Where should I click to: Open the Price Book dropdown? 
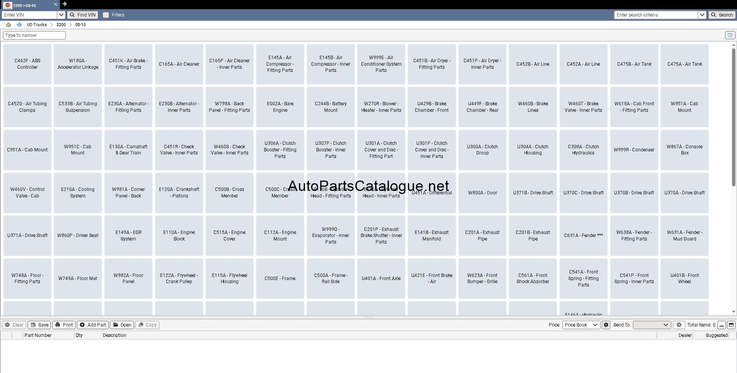581,325
